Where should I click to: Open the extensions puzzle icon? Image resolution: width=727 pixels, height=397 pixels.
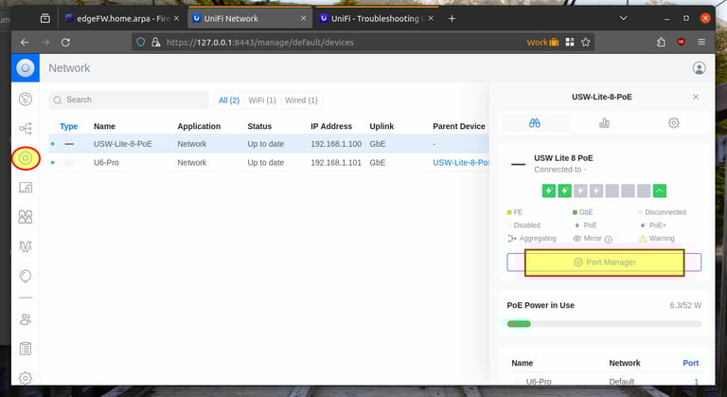pos(661,43)
